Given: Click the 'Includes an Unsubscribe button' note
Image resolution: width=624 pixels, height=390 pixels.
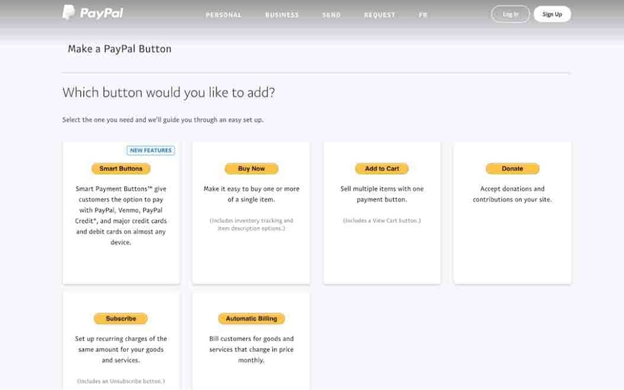Looking at the screenshot, I should (121, 381).
